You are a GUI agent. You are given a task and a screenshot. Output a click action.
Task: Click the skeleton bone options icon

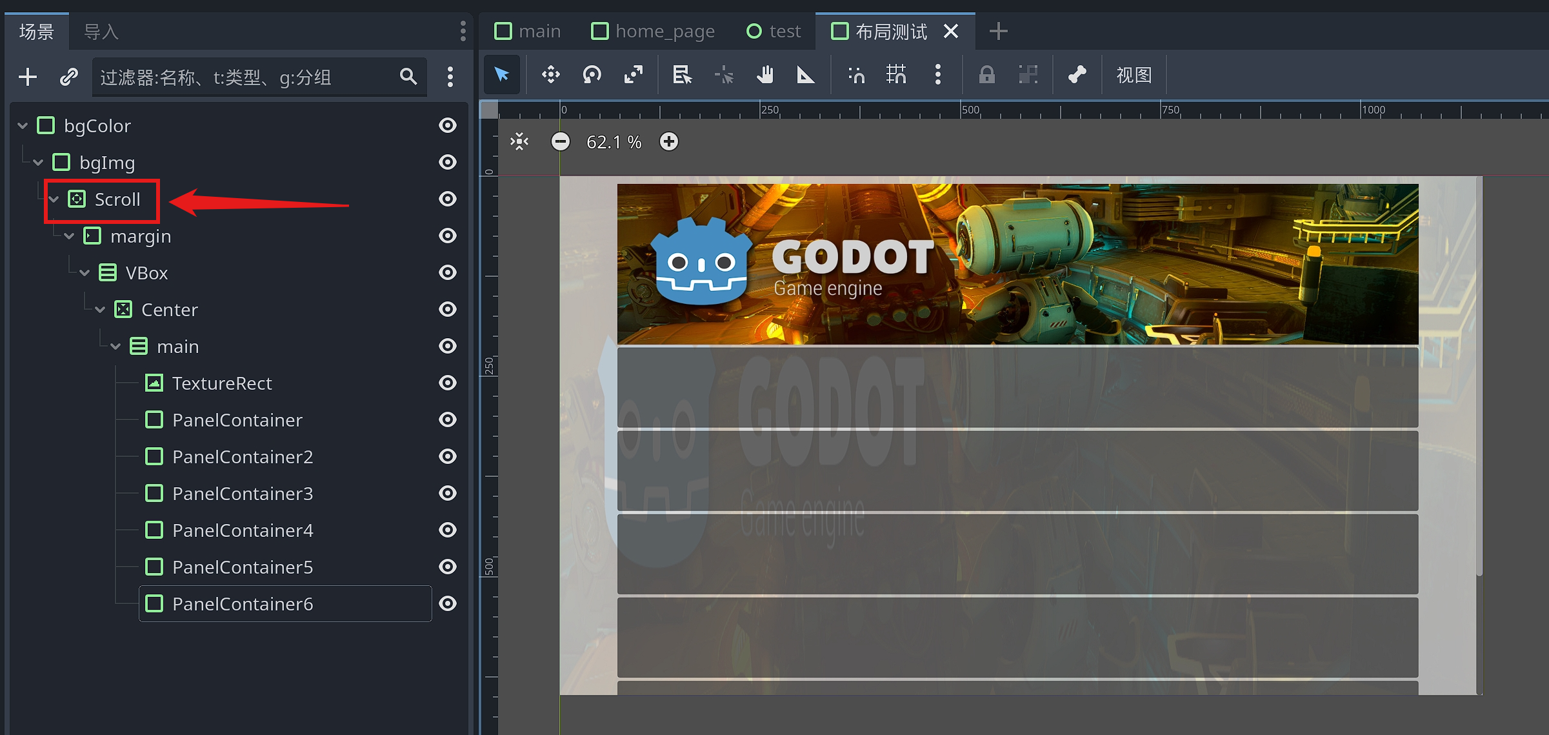(x=1077, y=76)
